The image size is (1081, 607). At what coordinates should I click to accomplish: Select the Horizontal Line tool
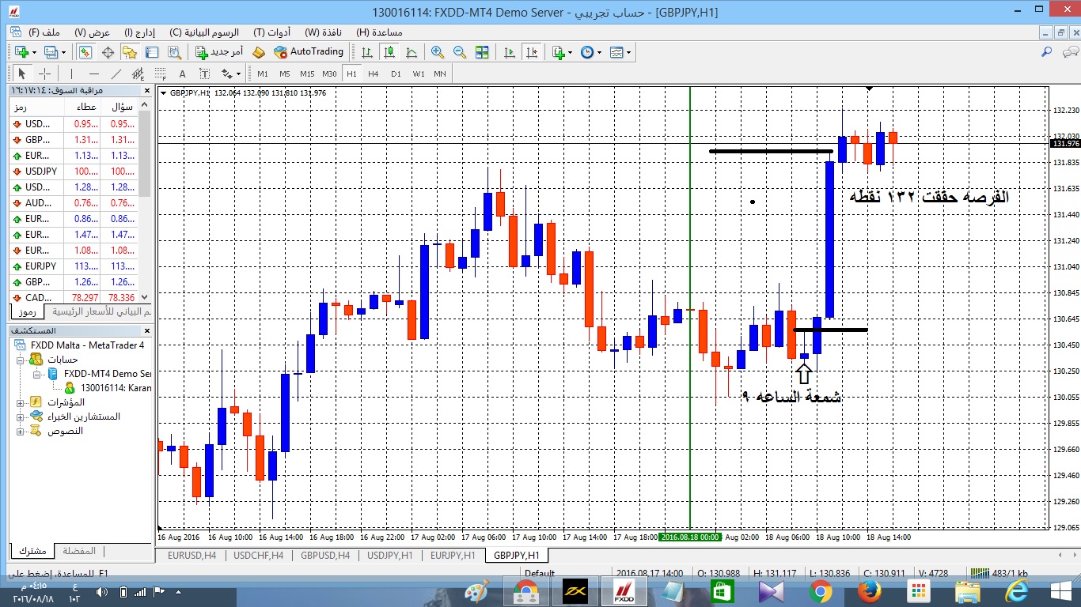94,74
